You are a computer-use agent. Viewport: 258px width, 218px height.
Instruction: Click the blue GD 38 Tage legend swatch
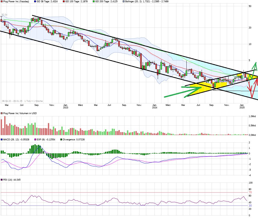pos(35,1)
